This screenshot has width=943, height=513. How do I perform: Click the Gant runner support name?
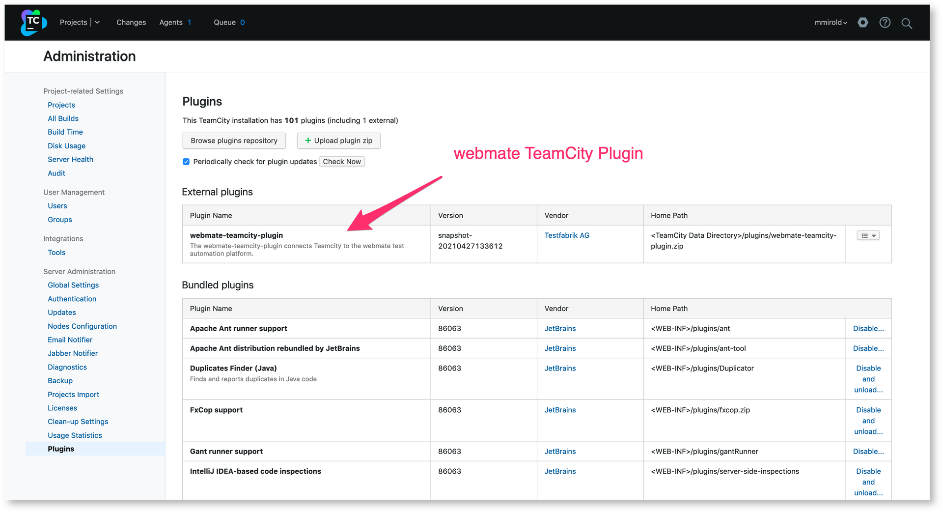click(x=226, y=452)
